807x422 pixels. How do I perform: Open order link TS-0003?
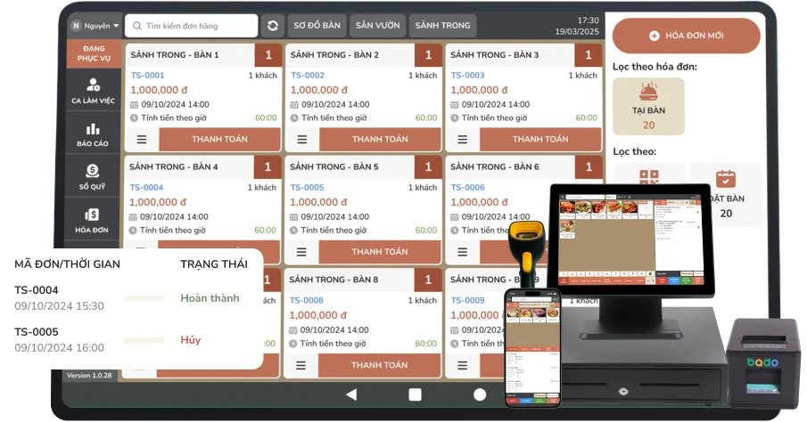tap(468, 75)
